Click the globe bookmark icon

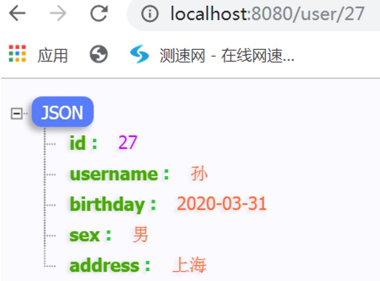click(x=99, y=54)
